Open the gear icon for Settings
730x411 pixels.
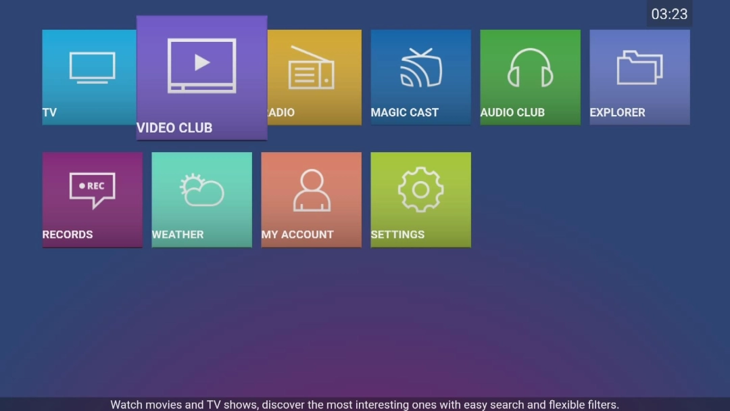click(420, 190)
